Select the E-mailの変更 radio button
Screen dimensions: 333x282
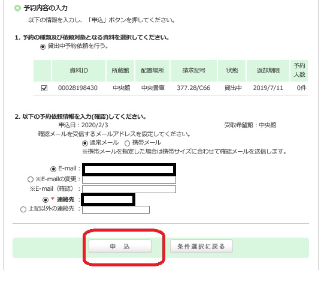tap(31, 179)
